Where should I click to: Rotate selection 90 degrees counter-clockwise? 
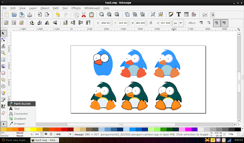click(x=32, y=23)
